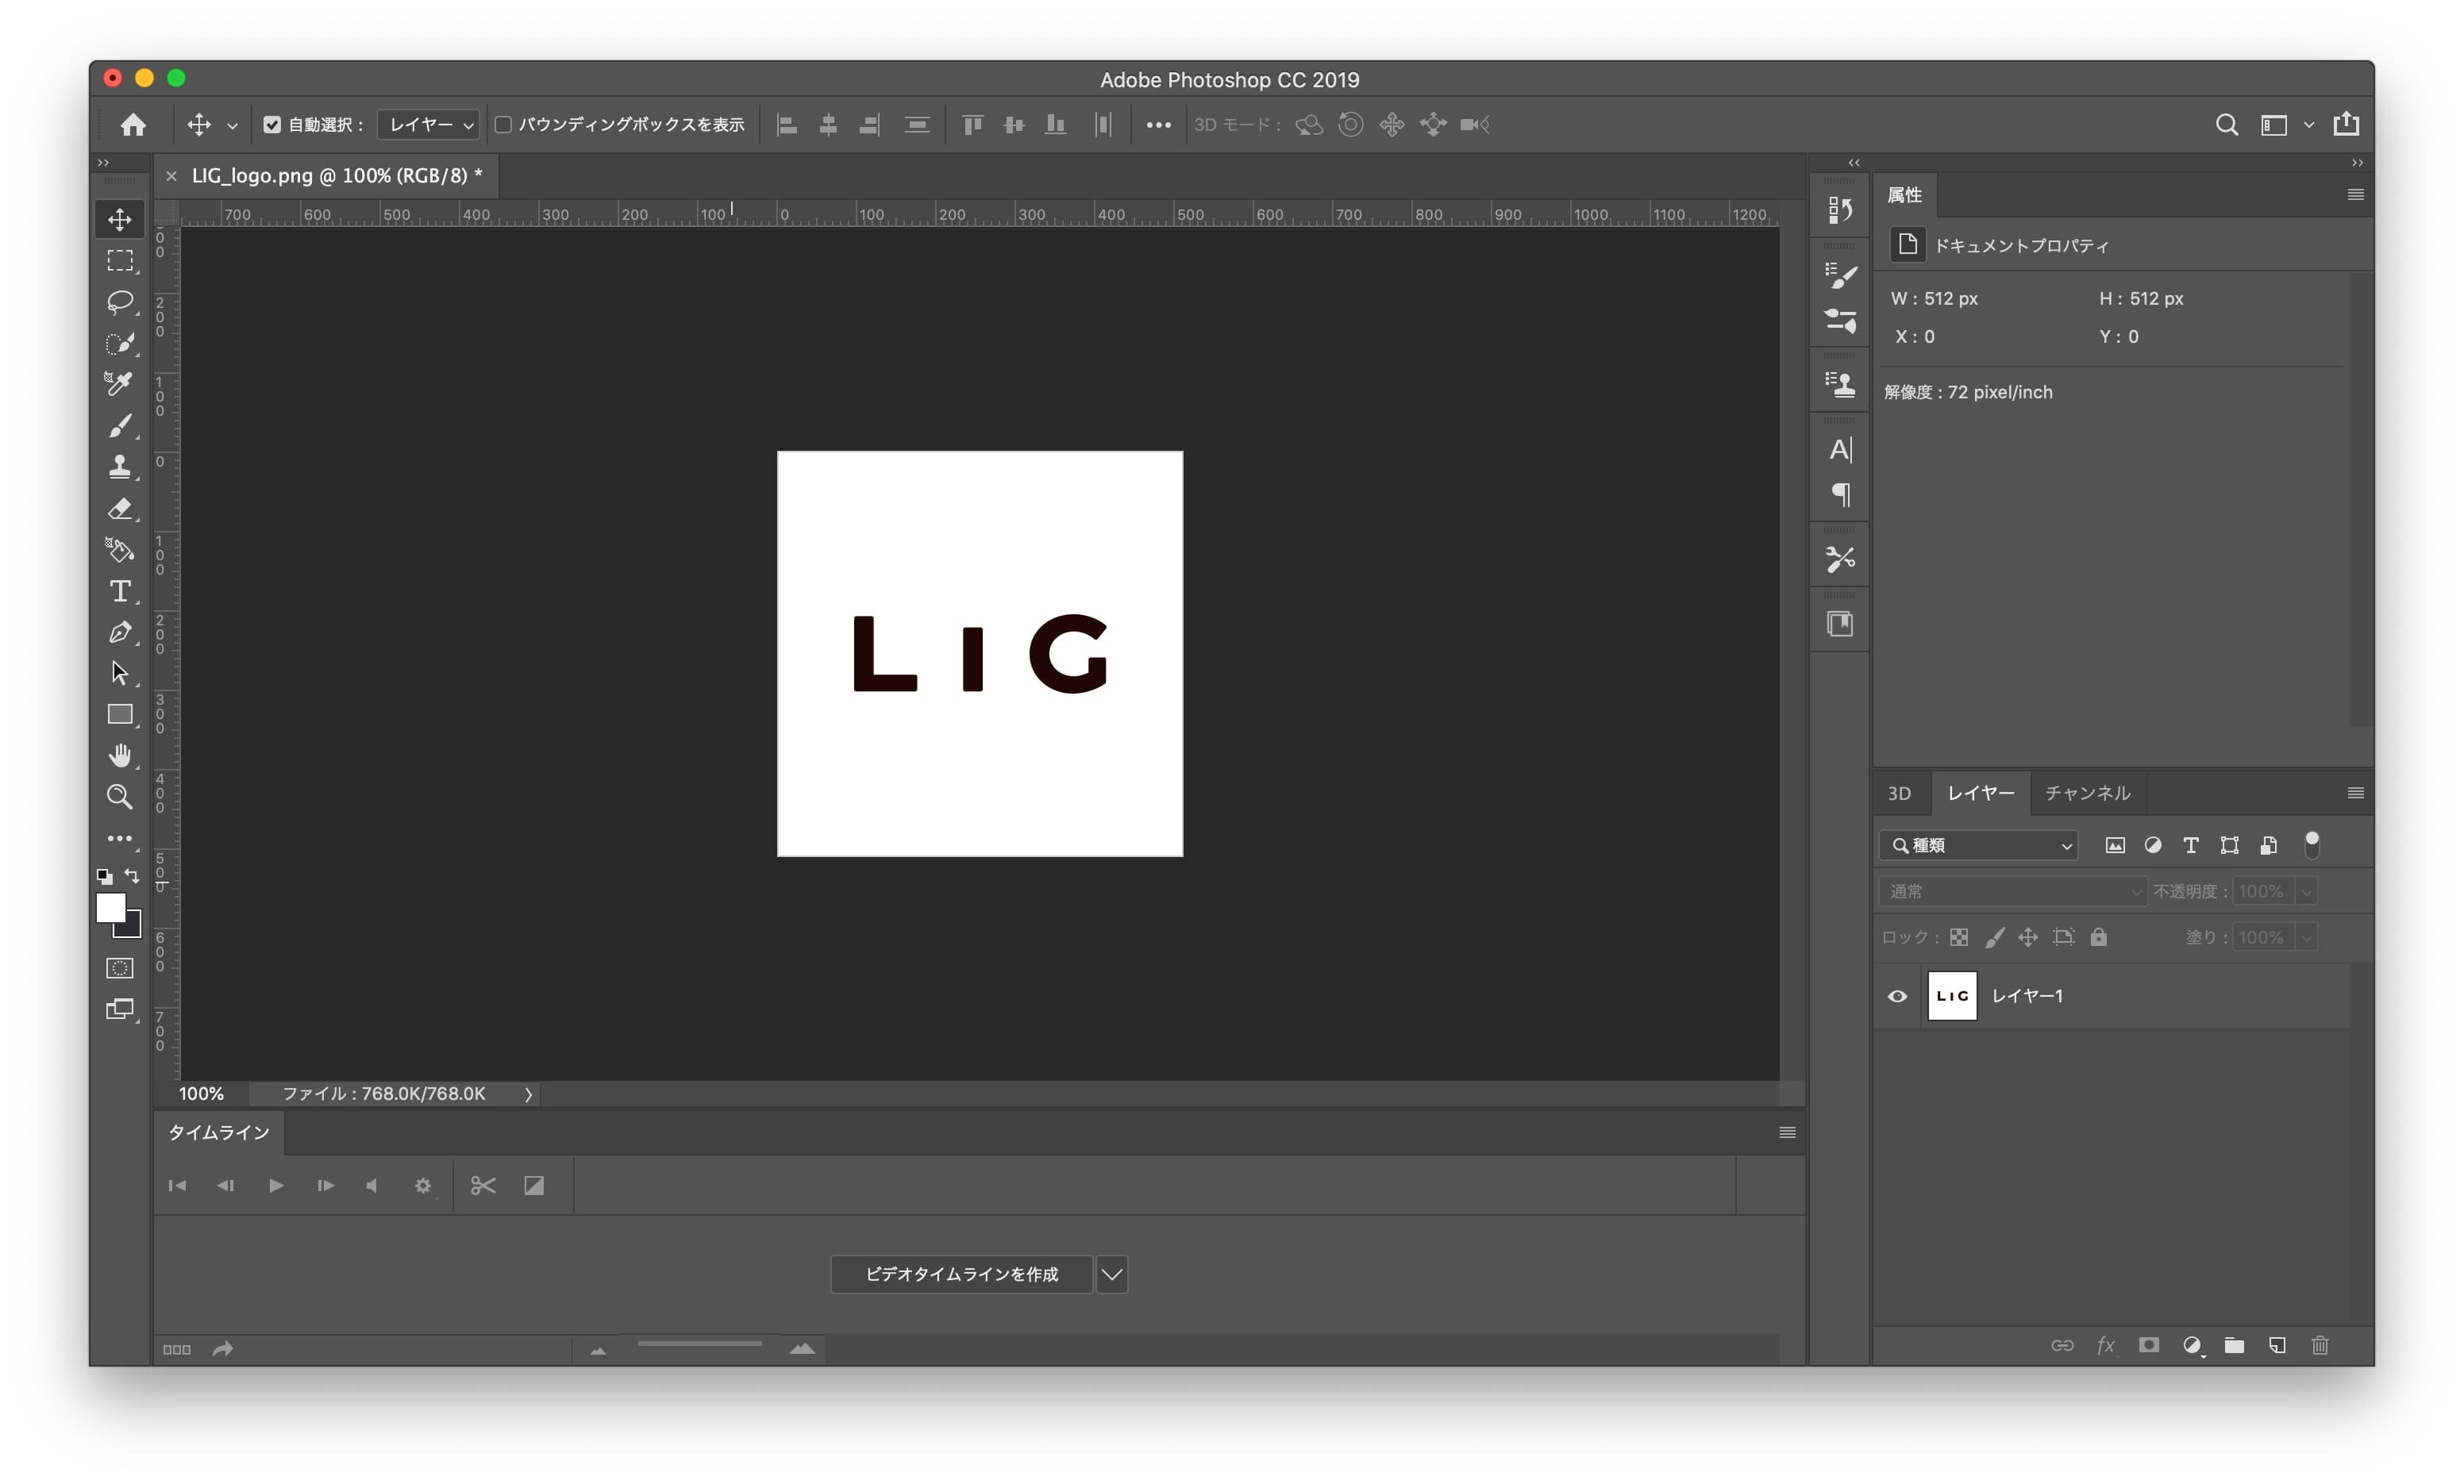The image size is (2464, 1484).
Task: Select the Pen tool
Action: click(120, 632)
